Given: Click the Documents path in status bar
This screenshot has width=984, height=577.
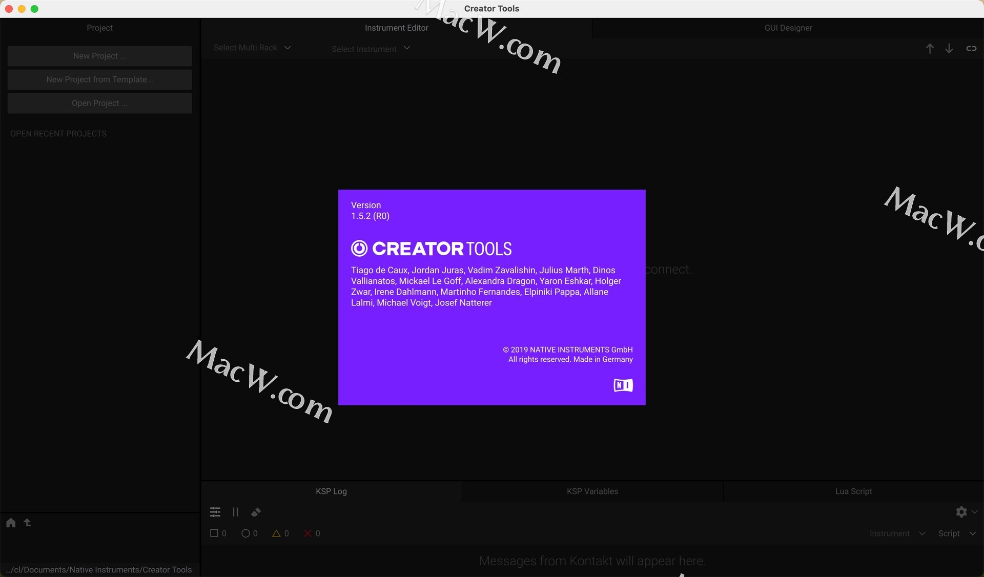Looking at the screenshot, I should 98,570.
